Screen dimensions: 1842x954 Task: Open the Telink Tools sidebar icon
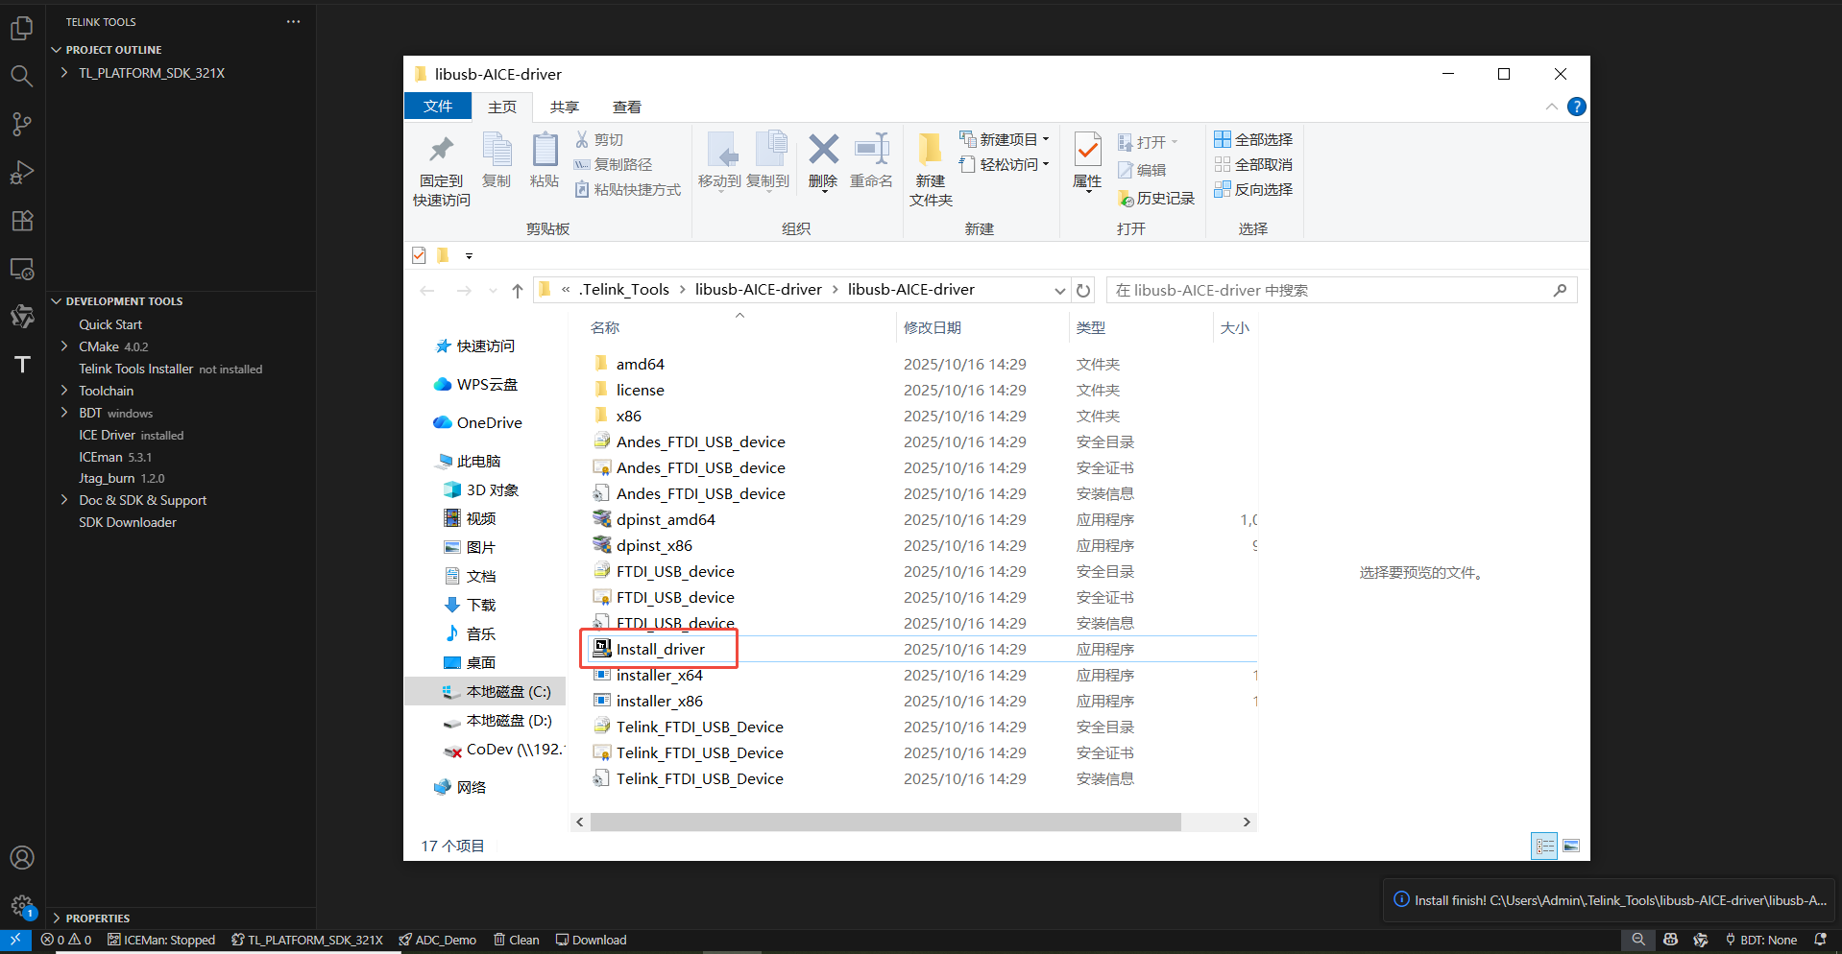[21, 364]
